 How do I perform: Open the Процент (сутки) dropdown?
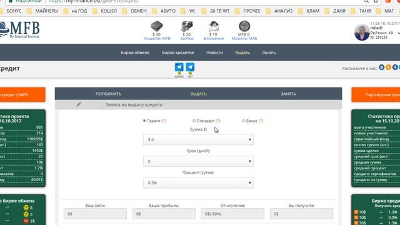pos(198,183)
